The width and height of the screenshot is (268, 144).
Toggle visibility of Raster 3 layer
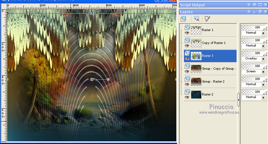click(187, 58)
